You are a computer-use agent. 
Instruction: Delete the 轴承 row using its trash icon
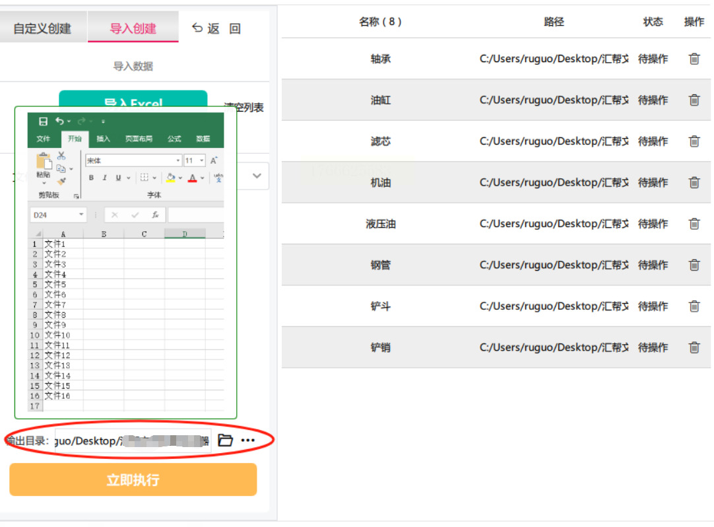(694, 59)
